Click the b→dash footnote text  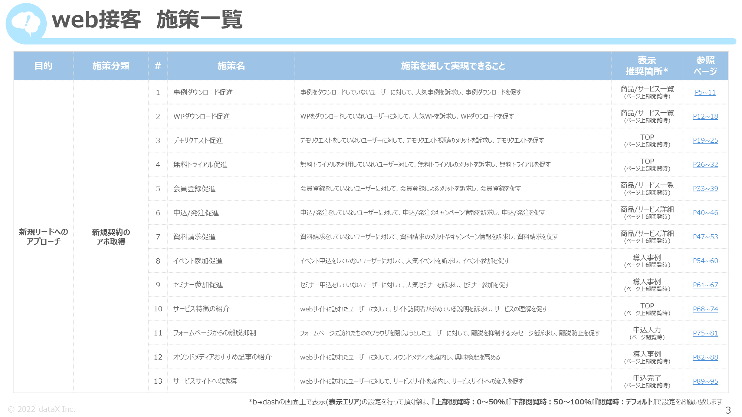pyautogui.click(x=485, y=402)
